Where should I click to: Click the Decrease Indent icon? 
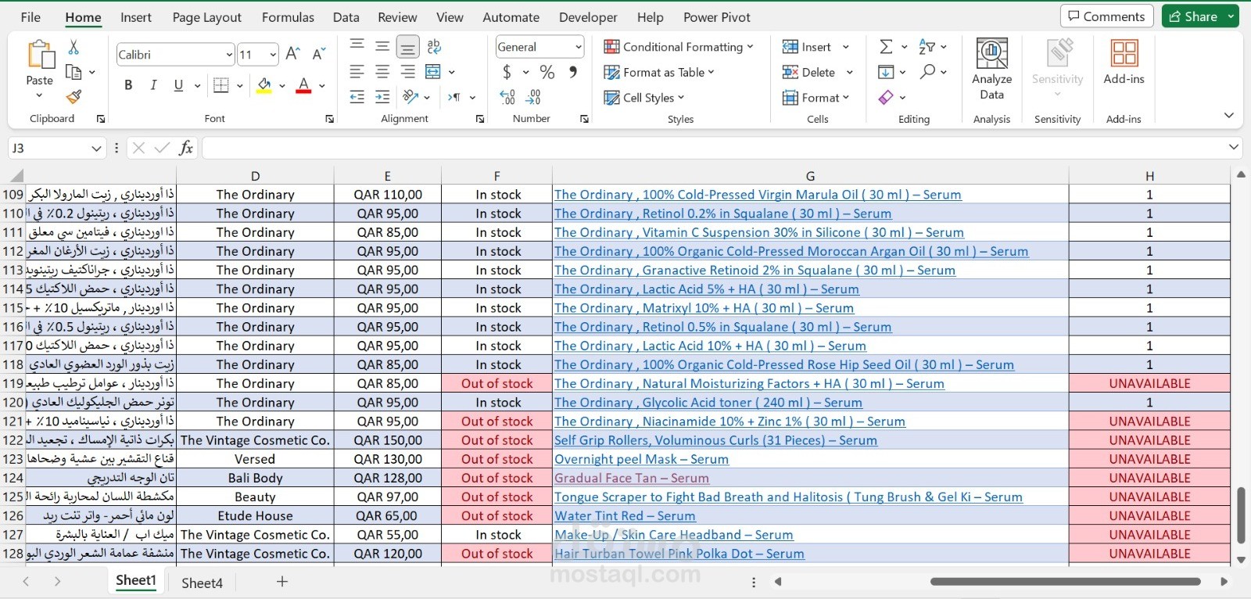(x=357, y=97)
